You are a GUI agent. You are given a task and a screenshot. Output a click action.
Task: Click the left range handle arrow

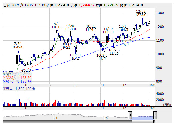pyautogui.click(x=130, y=115)
